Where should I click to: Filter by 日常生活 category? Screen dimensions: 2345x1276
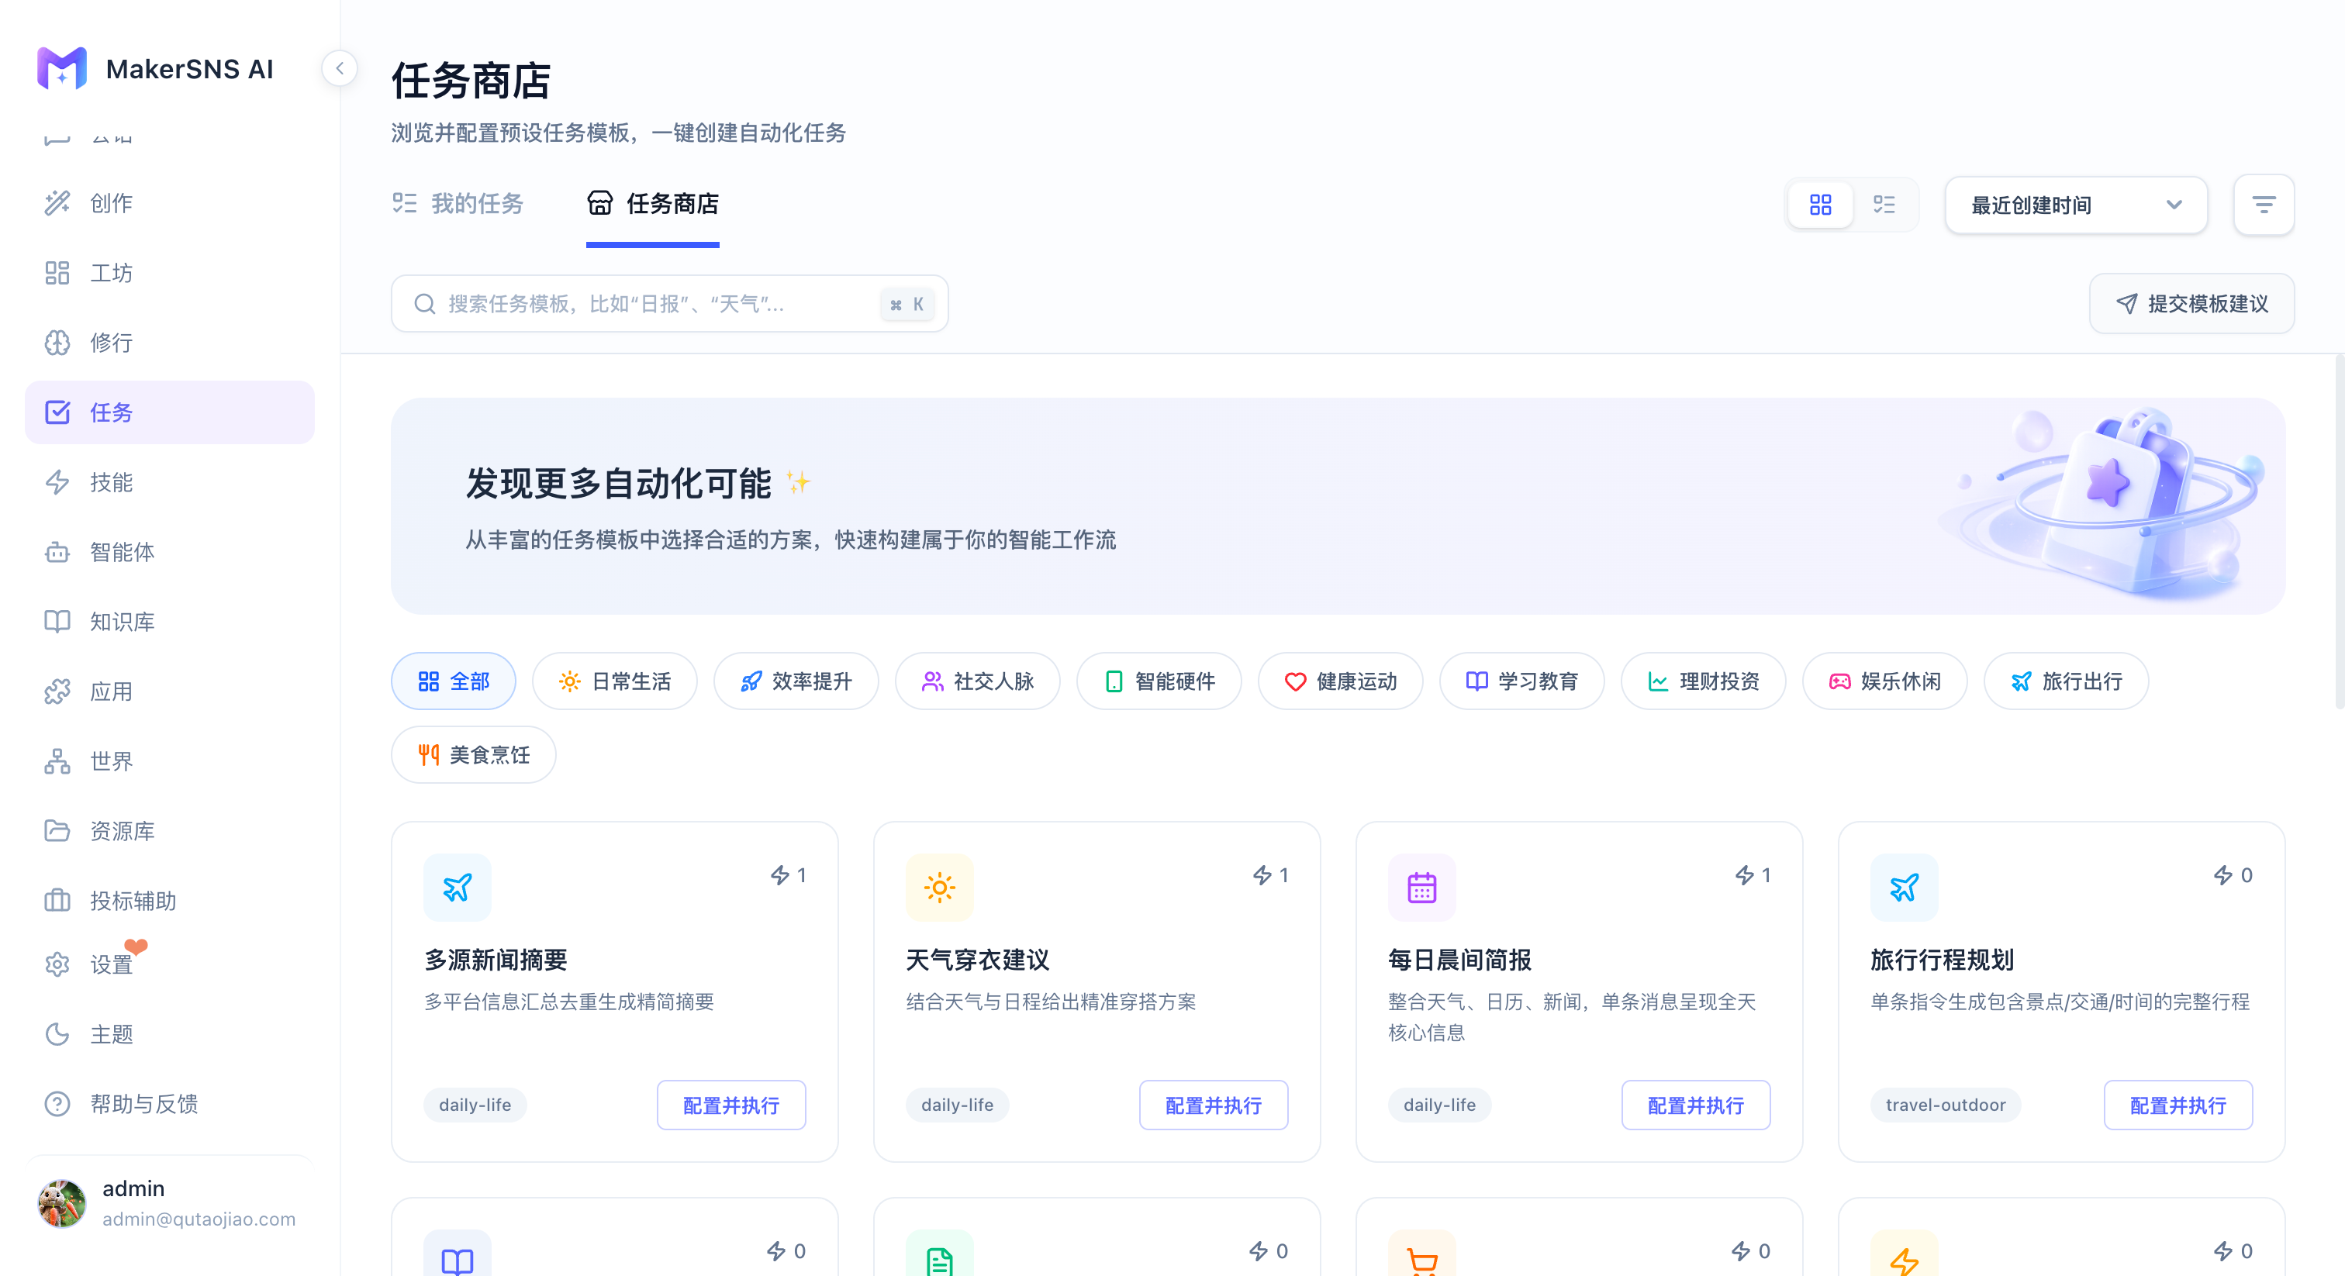[x=614, y=681]
